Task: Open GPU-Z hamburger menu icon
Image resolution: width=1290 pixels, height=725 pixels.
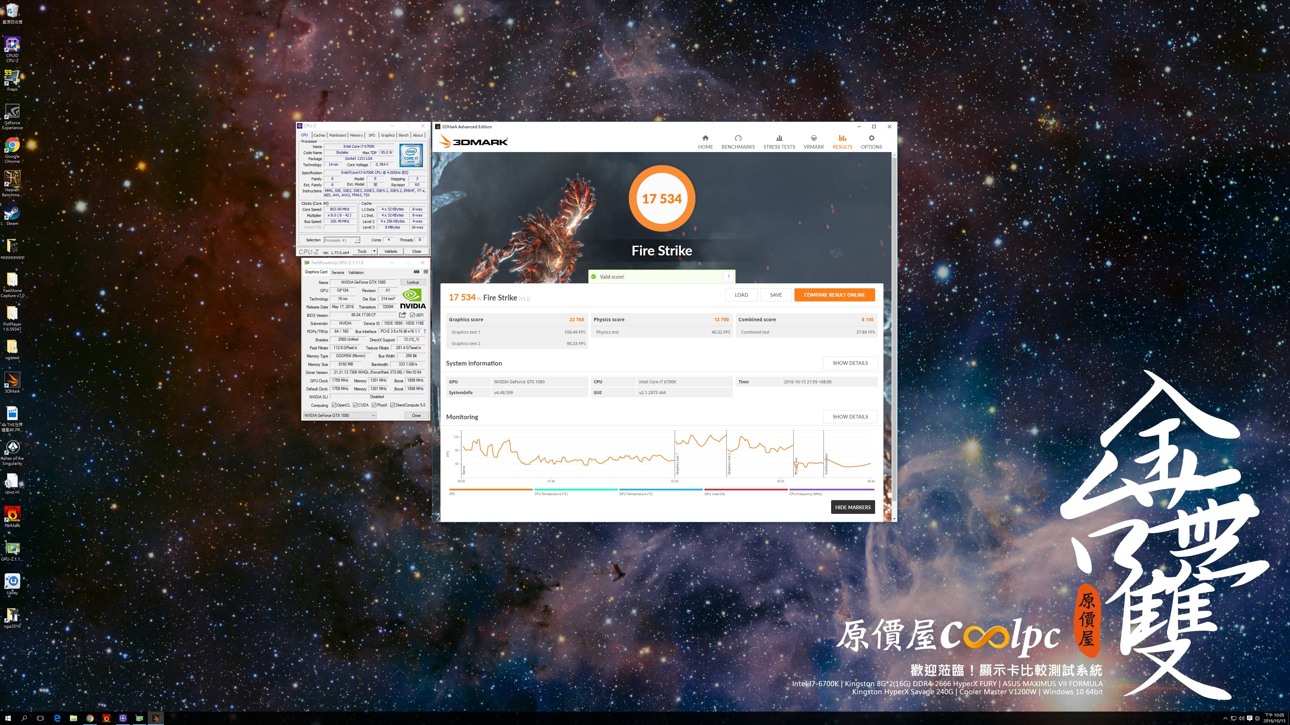Action: 426,272
